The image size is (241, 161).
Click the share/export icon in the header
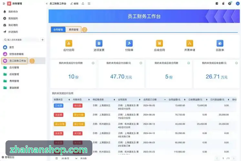(83, 3)
